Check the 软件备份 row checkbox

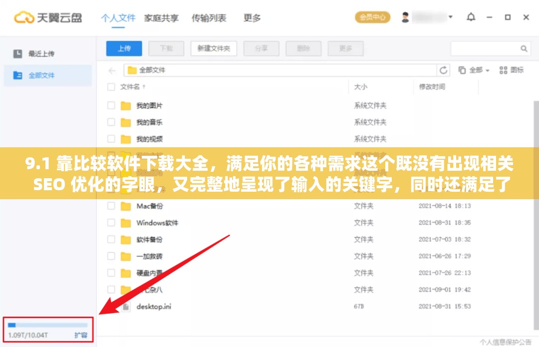[x=111, y=239]
